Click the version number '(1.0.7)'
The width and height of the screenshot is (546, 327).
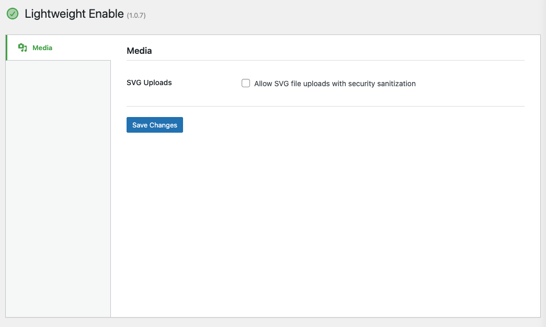(135, 15)
